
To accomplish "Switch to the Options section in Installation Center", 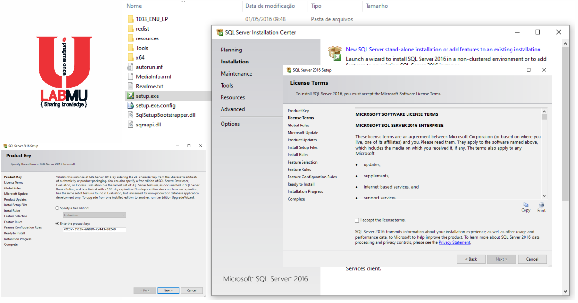I will [230, 124].
